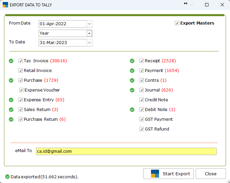230x183 pixels.
Task: Click the Debit Note count (1)
Action: coord(172,110)
